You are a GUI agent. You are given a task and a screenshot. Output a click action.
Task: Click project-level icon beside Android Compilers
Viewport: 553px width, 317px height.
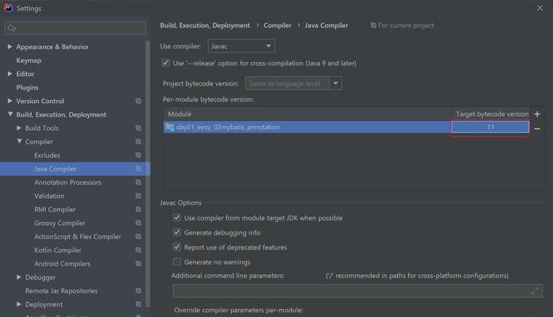138,264
